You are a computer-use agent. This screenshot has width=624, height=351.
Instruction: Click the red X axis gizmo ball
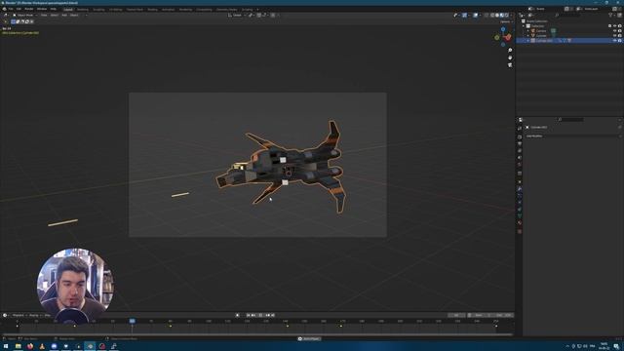[x=508, y=37]
